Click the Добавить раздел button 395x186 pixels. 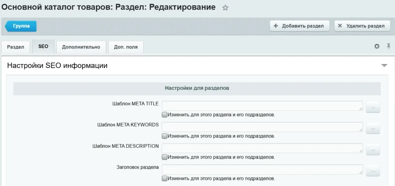[x=299, y=26]
